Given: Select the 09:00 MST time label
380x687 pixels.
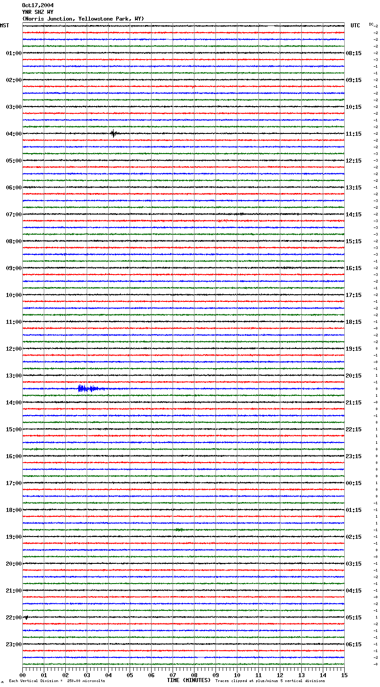Looking at the screenshot, I should 14,268.
